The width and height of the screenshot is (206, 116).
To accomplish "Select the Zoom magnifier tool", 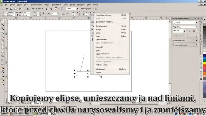I will 2,32.
